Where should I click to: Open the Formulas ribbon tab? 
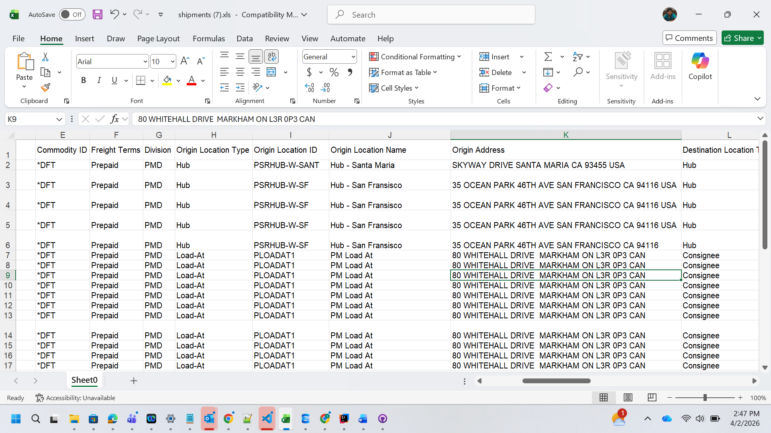tap(208, 38)
